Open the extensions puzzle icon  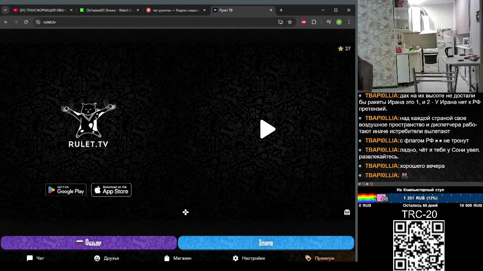click(314, 22)
